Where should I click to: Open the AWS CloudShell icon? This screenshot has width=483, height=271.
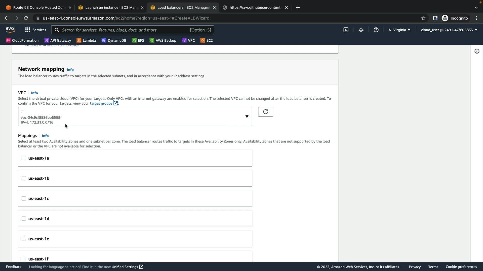pyautogui.click(x=346, y=30)
